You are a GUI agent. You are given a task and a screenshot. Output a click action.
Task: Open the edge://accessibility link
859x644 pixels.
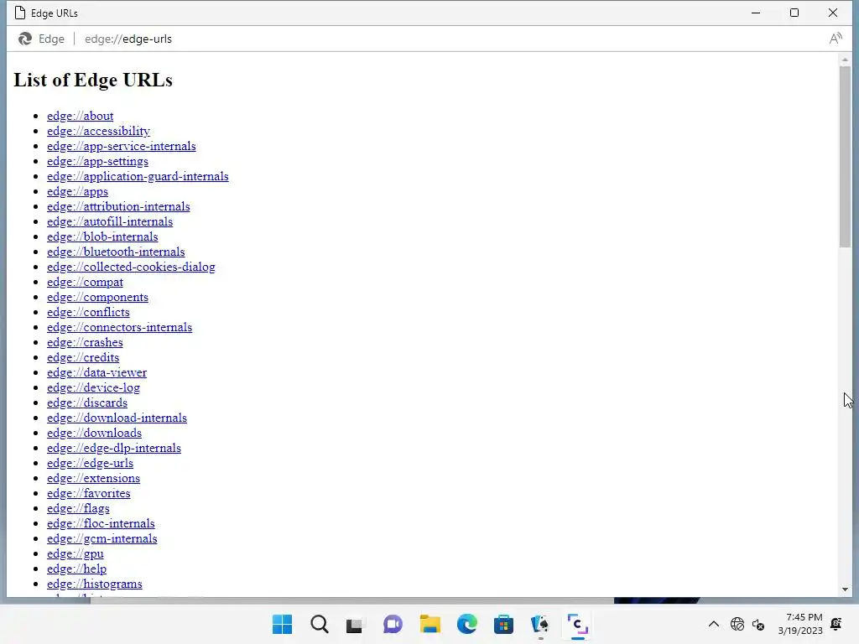pyautogui.click(x=99, y=132)
